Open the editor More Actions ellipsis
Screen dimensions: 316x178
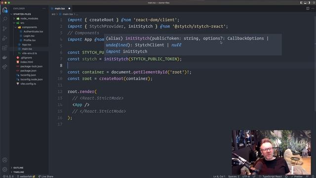pos(313,8)
